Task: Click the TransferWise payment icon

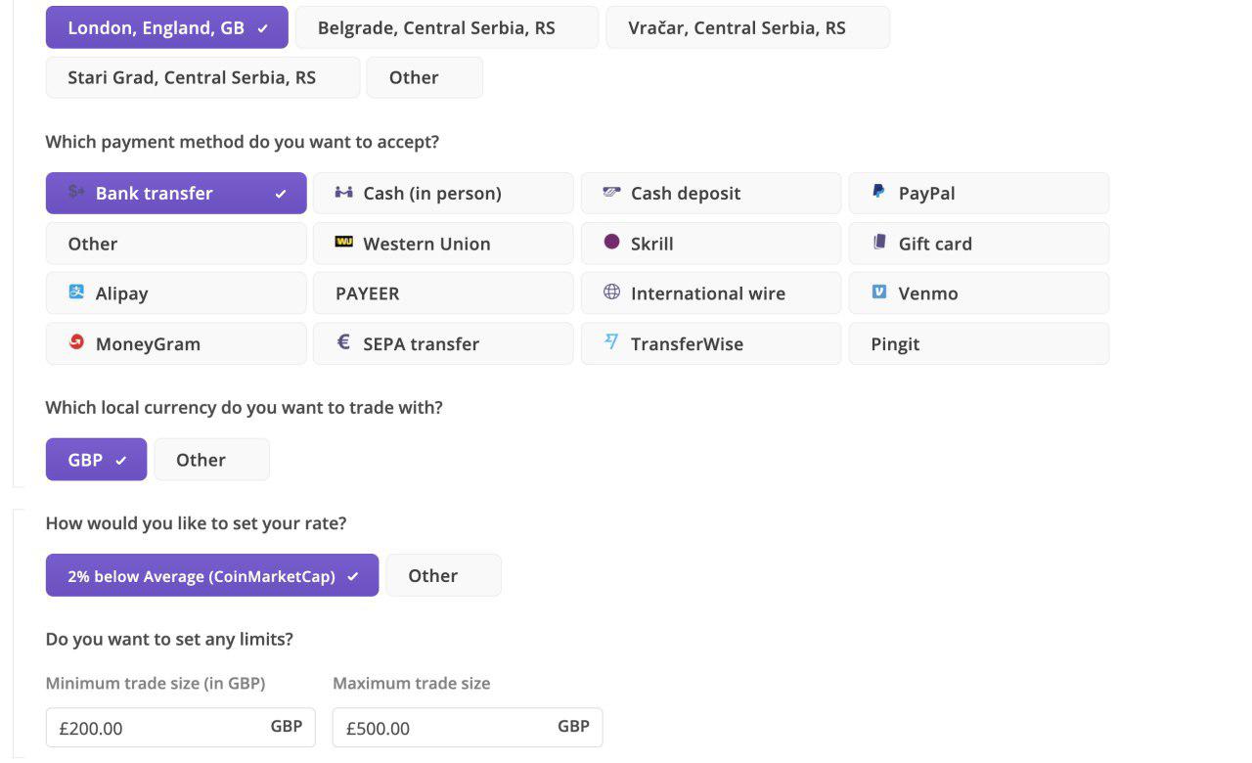Action: tap(610, 342)
